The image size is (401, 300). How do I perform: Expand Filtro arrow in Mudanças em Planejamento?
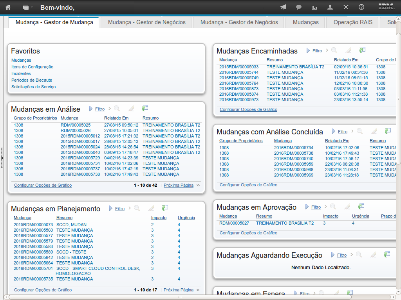[x=111, y=209]
